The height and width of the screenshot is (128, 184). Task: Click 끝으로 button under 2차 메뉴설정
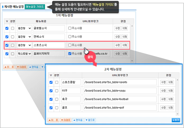[90, 120]
